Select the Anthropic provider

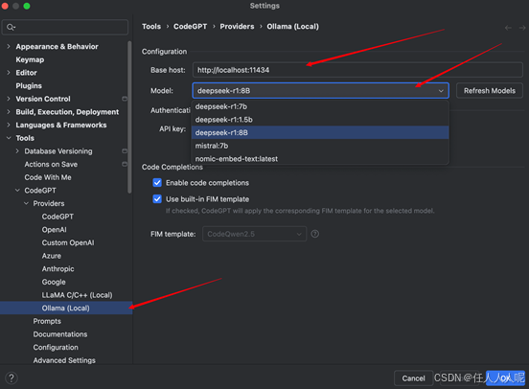[57, 269]
